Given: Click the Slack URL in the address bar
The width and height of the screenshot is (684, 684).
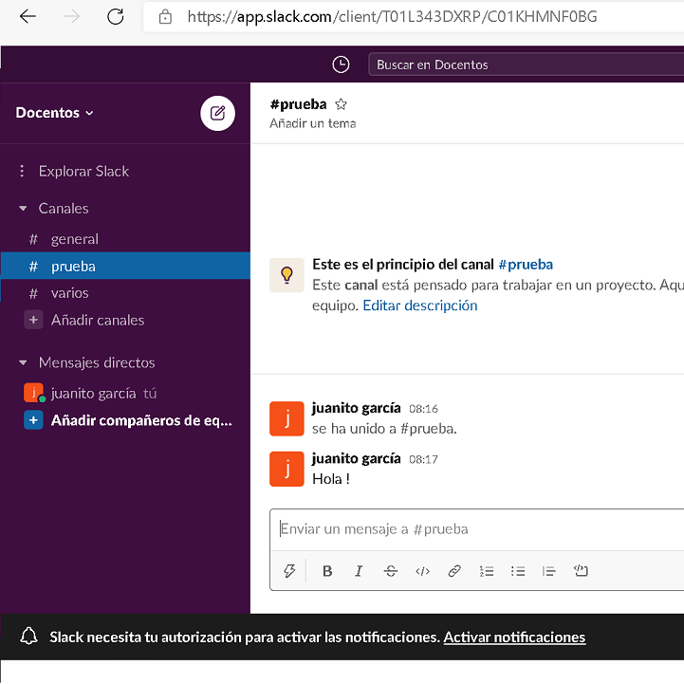Looking at the screenshot, I should click(392, 16).
